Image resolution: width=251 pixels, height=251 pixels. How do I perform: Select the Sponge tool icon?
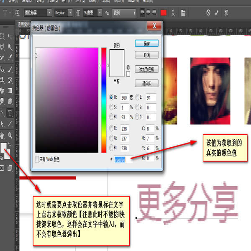(10, 101)
